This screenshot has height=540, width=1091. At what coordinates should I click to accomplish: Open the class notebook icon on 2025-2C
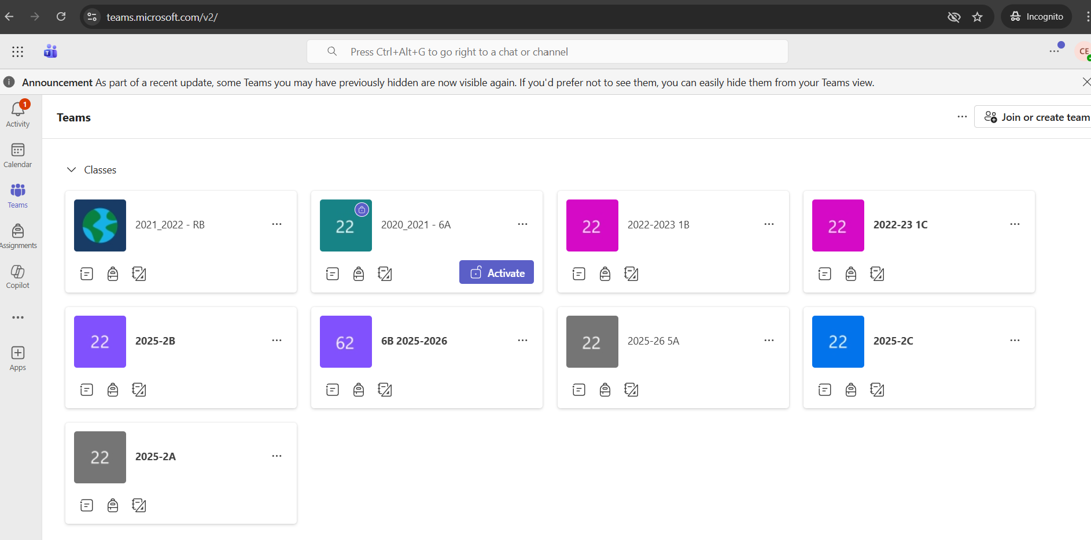pyautogui.click(x=877, y=390)
